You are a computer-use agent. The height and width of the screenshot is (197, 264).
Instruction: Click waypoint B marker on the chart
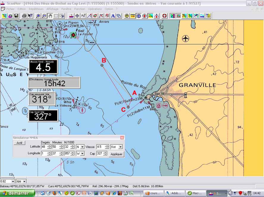[102, 65]
